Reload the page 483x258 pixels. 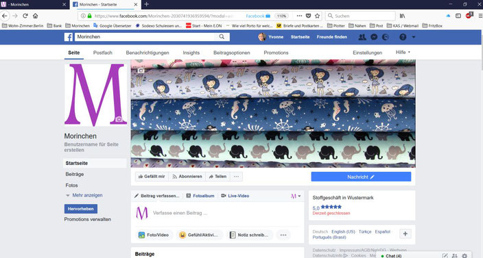(x=25, y=16)
